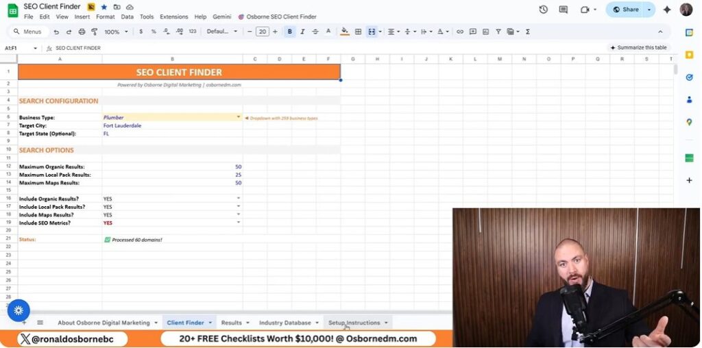Open the Extensions menu
Viewport: 702px width, 348px height.
click(x=174, y=17)
